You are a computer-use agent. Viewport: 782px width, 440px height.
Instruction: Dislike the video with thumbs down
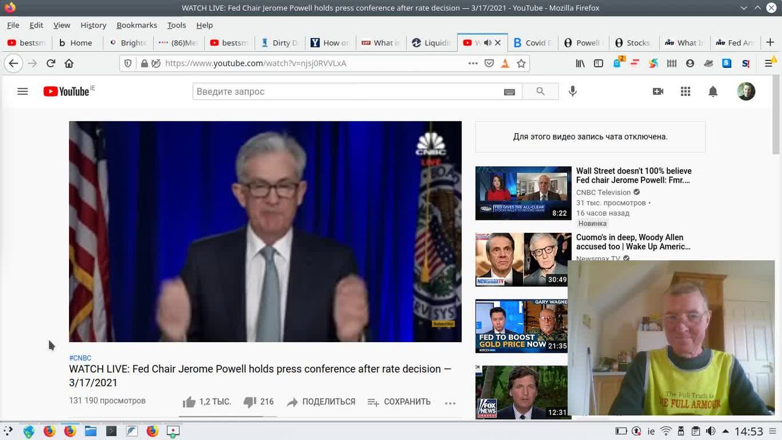pos(249,402)
